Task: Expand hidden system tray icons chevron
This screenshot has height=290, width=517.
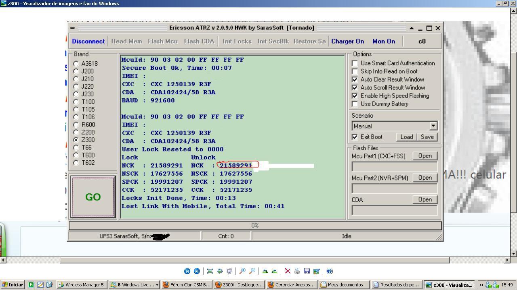Action: 481,285
